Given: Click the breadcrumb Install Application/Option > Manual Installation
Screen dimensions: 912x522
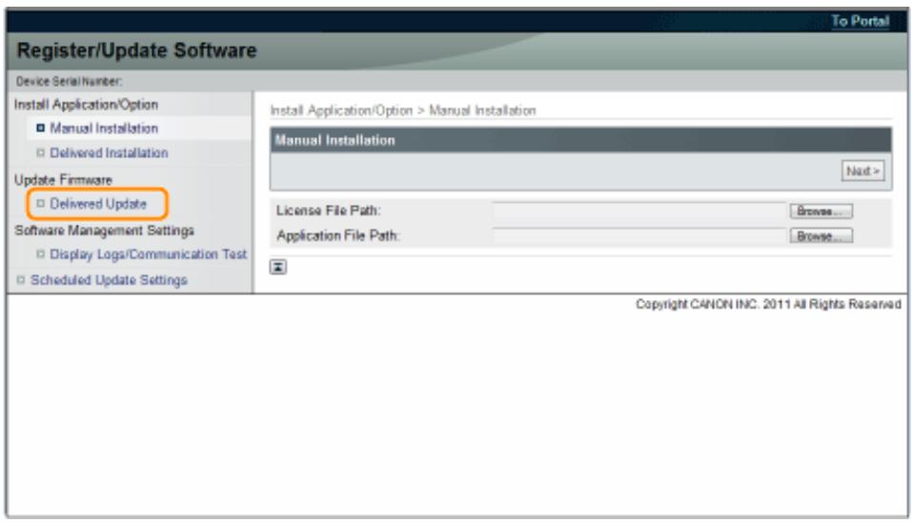Looking at the screenshot, I should point(403,110).
